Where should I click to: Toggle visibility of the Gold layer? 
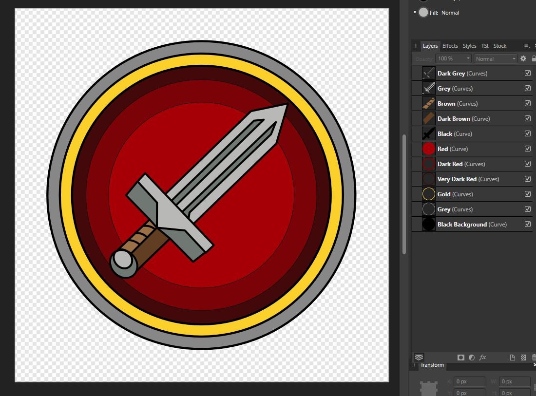coord(528,194)
